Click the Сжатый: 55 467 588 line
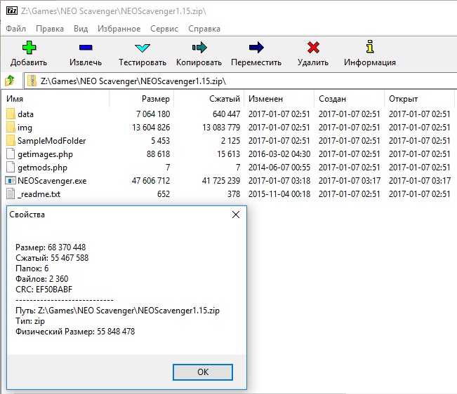457x394 pixels. [52, 258]
